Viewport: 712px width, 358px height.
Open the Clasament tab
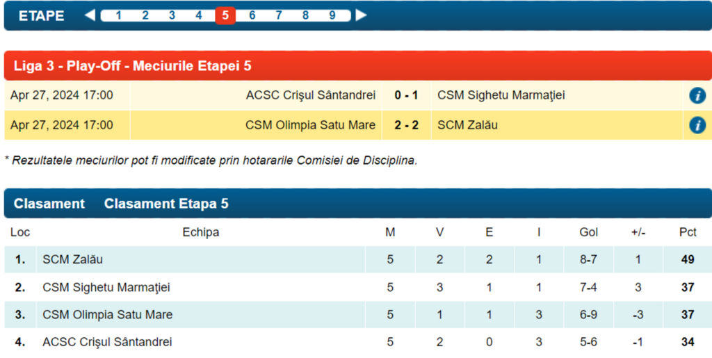49,204
